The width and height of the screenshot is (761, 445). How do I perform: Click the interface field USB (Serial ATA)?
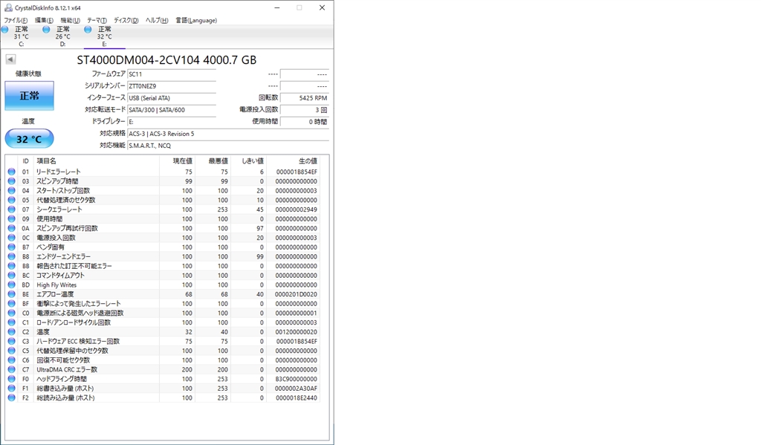point(172,98)
